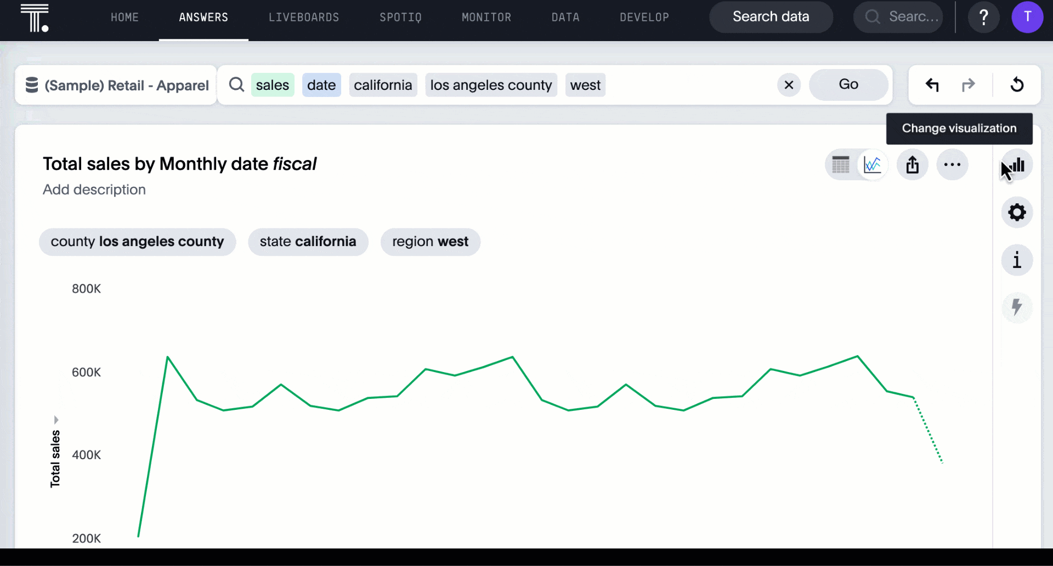This screenshot has height=566, width=1053.
Task: Open the share icon
Action: [x=913, y=164]
